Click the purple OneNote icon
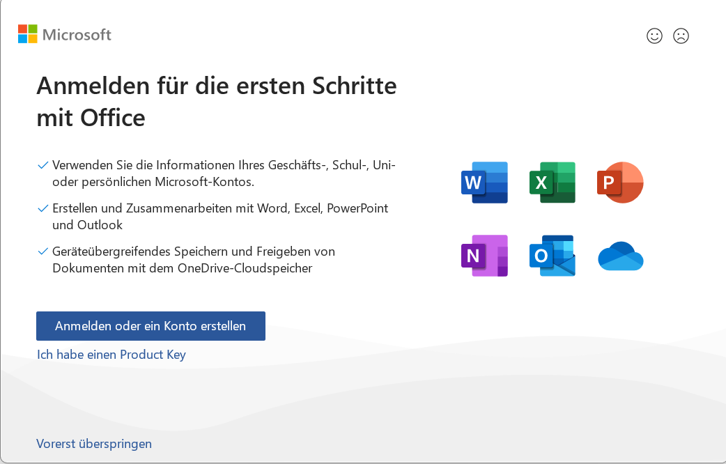This screenshot has width=726, height=464. (484, 256)
